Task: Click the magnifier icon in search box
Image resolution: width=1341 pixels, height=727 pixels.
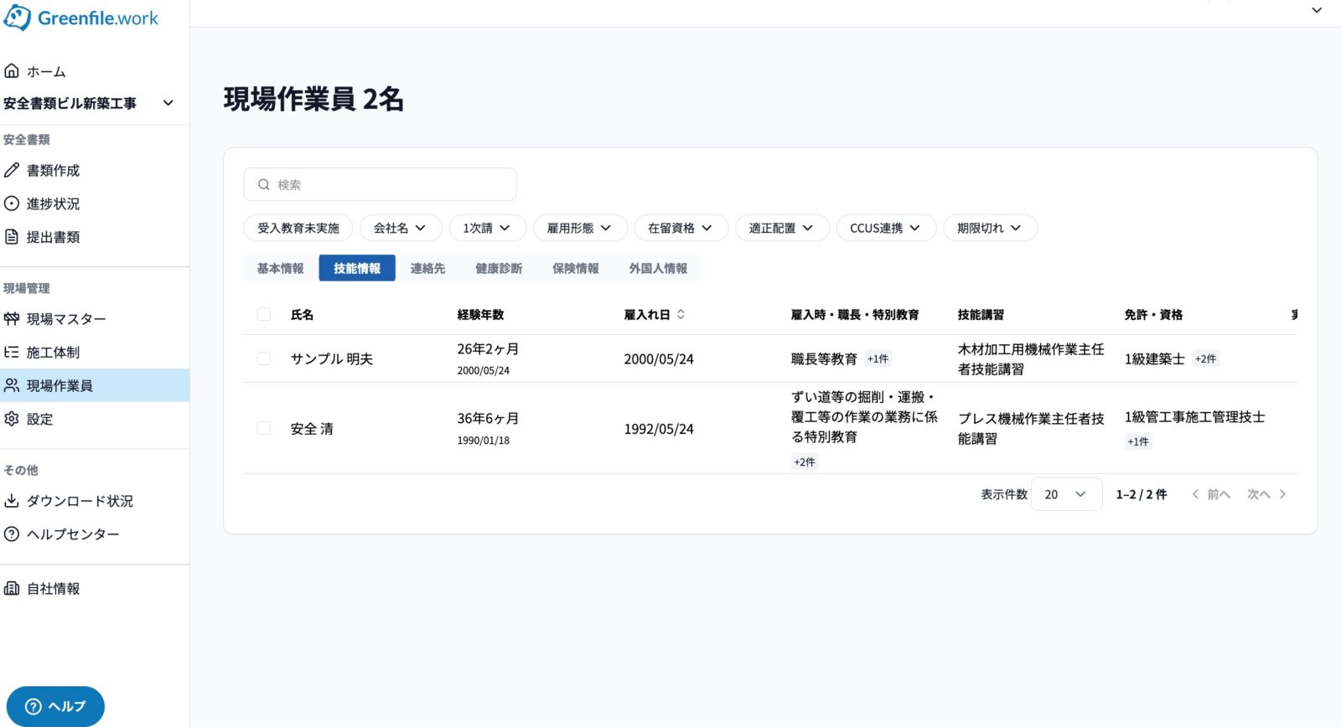Action: click(x=264, y=184)
